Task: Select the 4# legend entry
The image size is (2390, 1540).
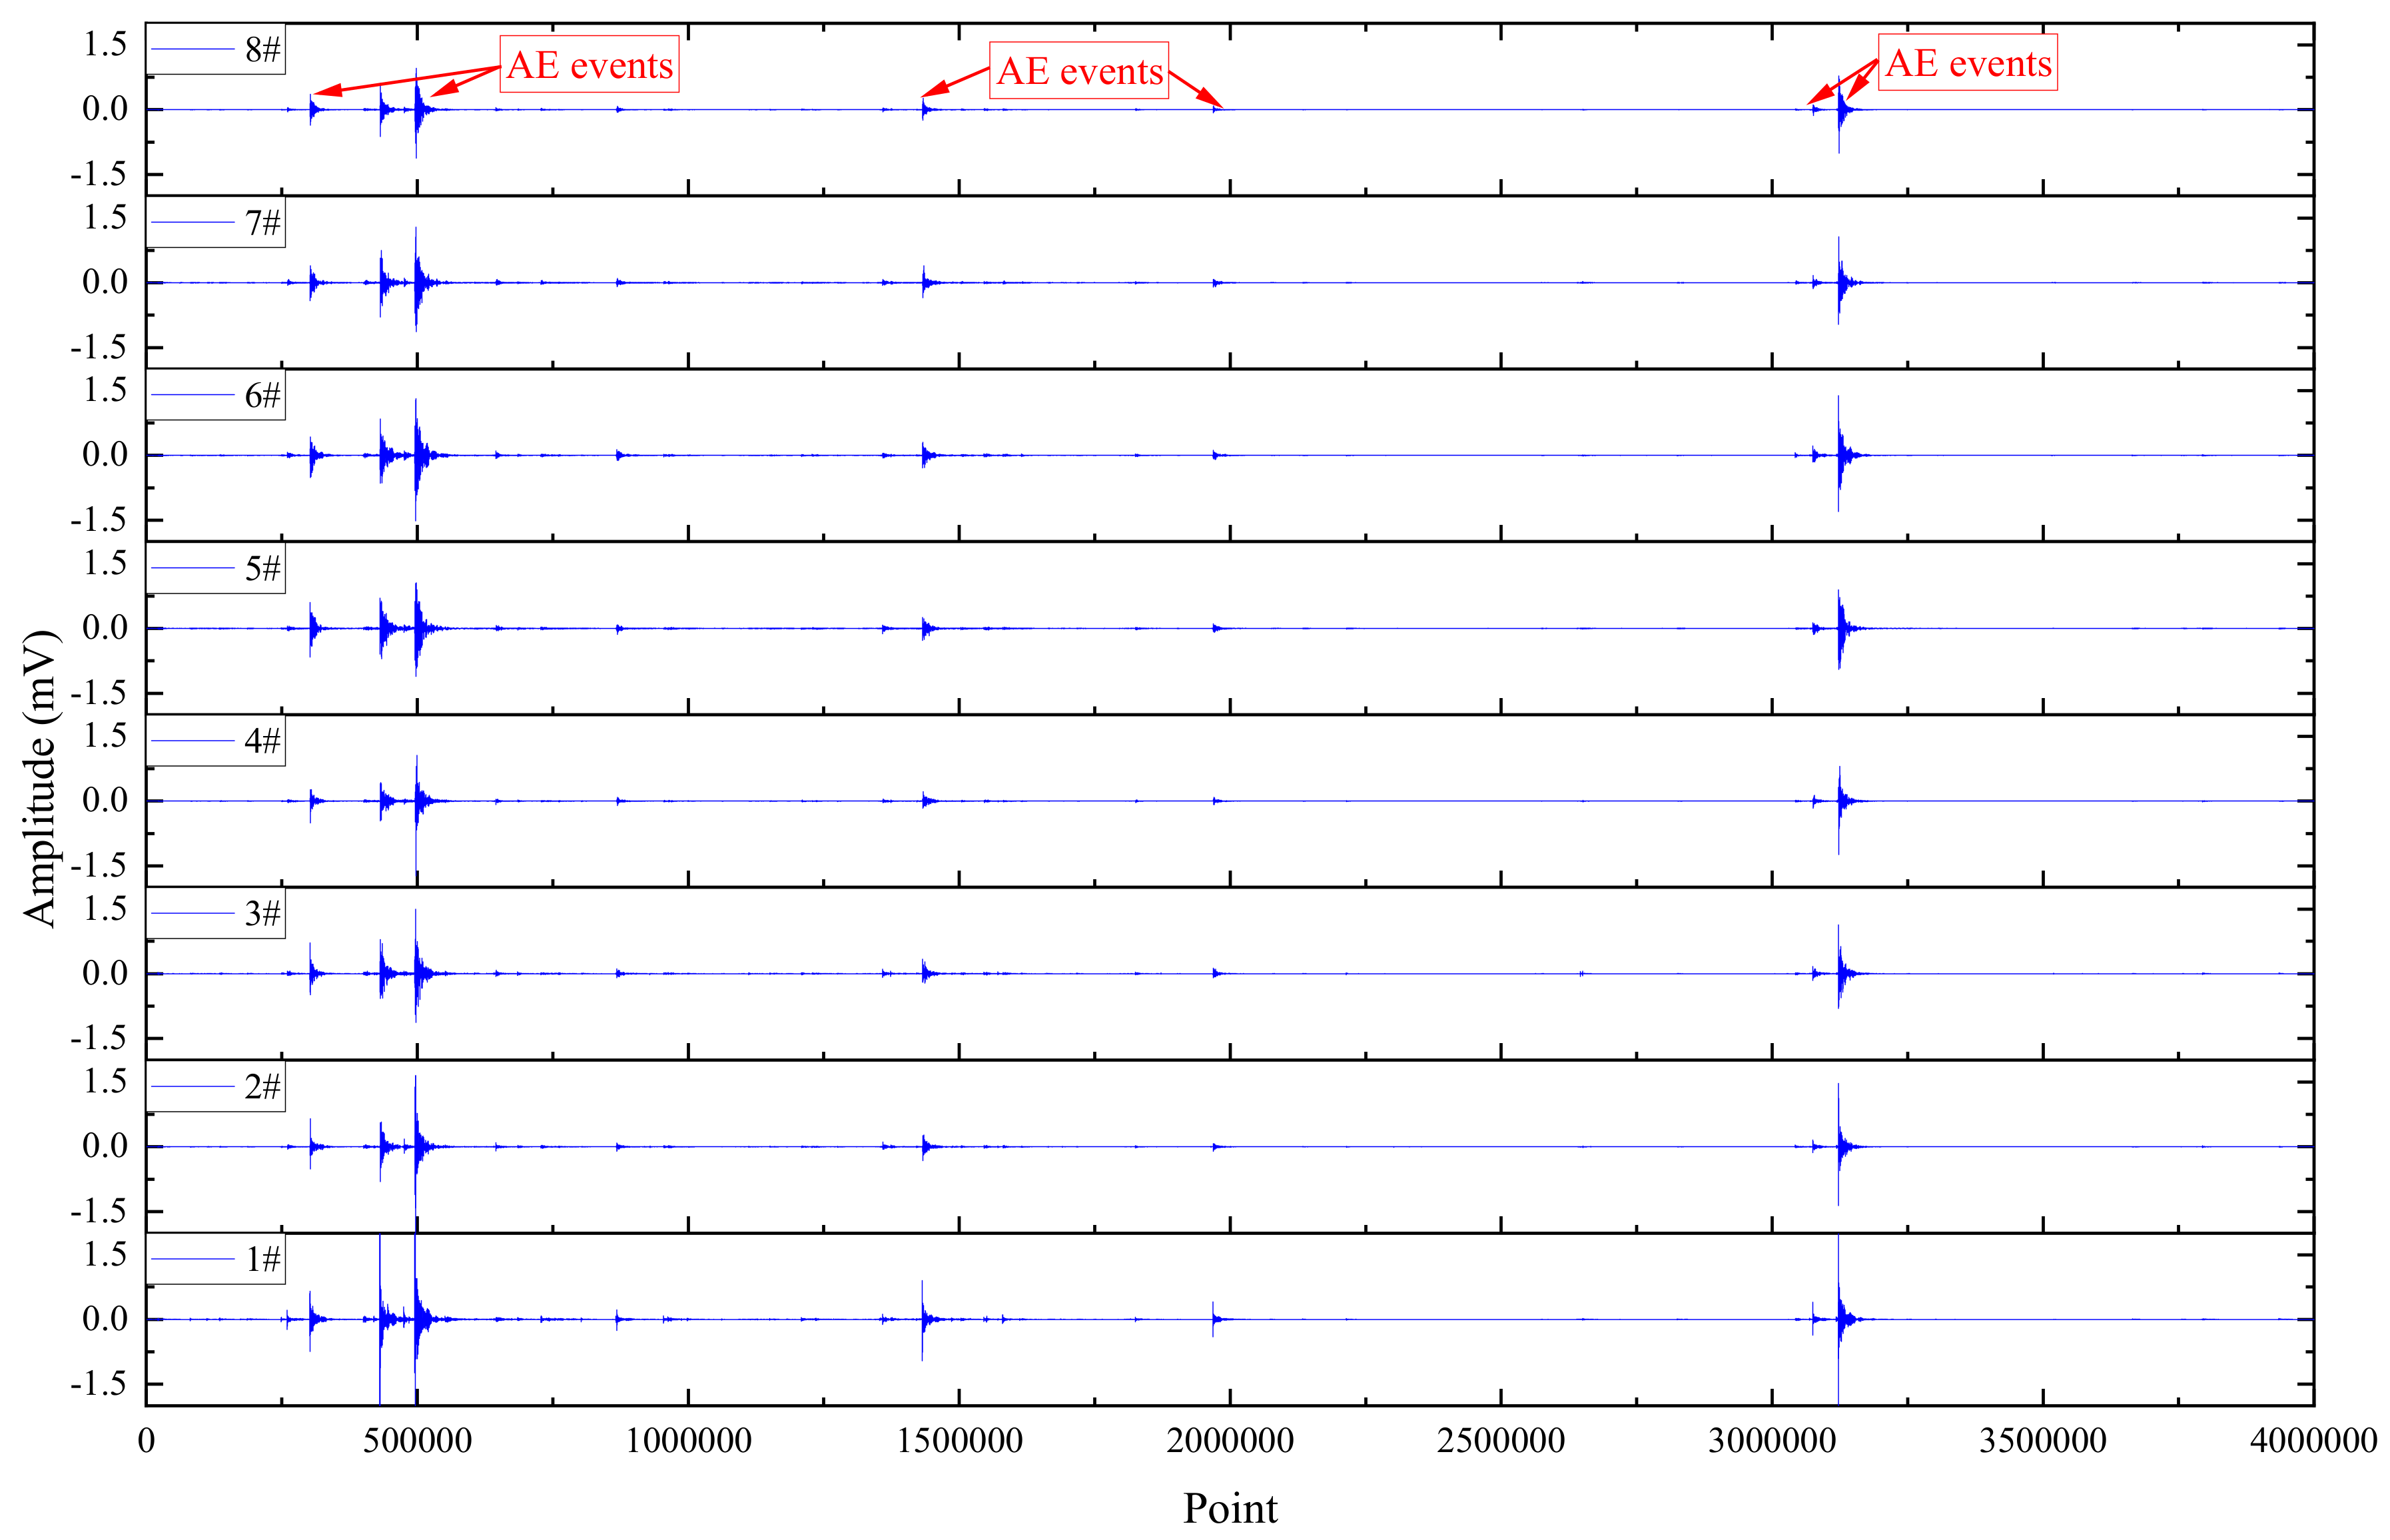Action: click(216, 741)
